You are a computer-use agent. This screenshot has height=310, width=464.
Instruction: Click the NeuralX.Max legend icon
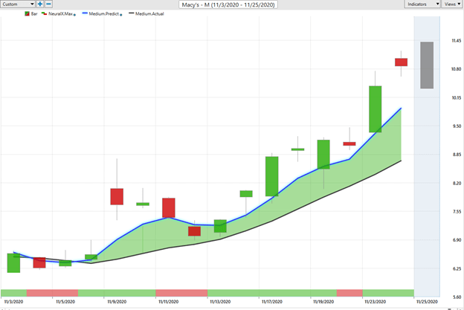[x=45, y=14]
